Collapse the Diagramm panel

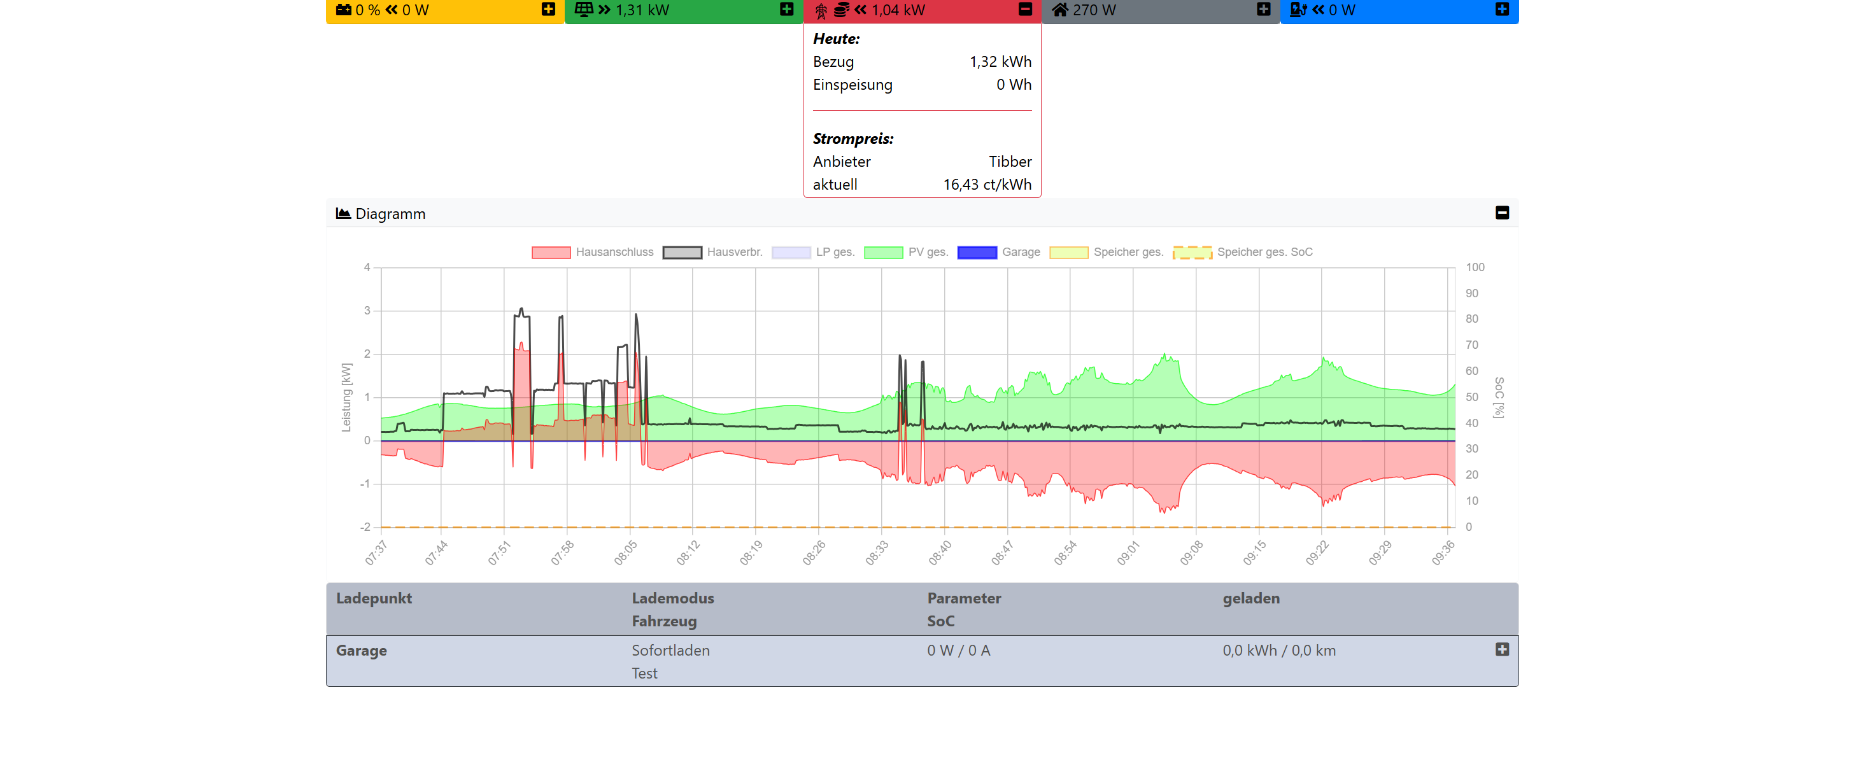[x=1502, y=213]
